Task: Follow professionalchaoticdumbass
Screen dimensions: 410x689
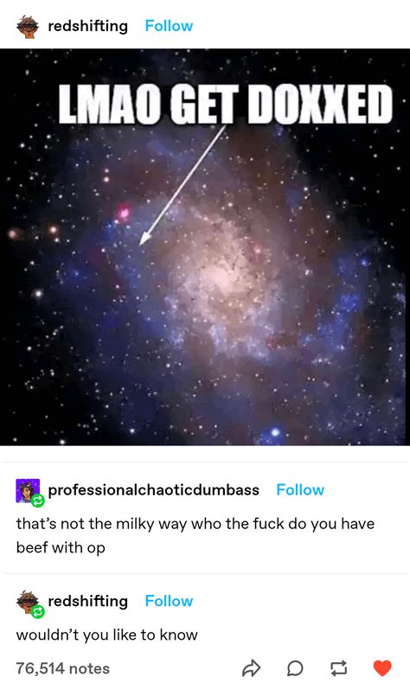Action: [300, 490]
